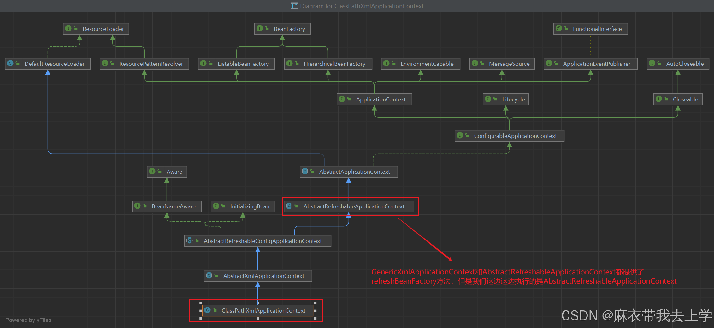Select the Closeable label text
Viewport: 714px width, 328px height.
pyautogui.click(x=685, y=99)
